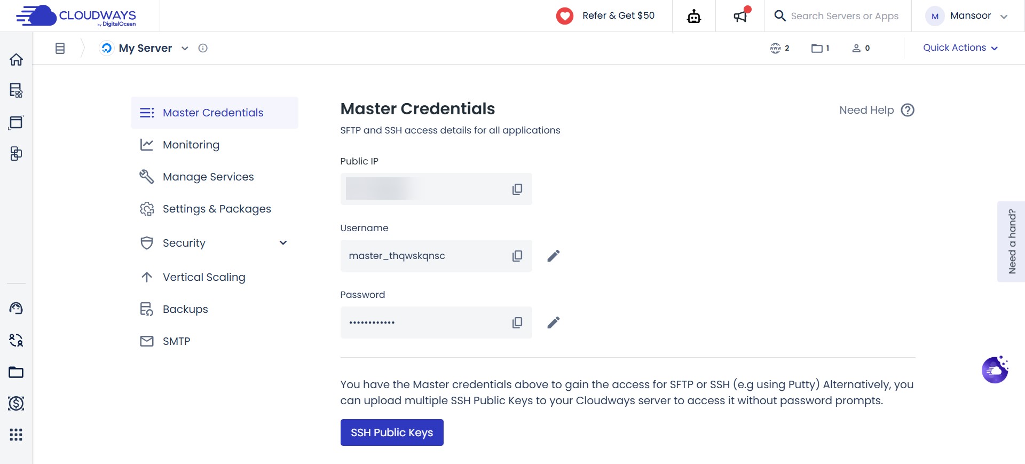Open the Applications icon in sidebar

[x=16, y=122]
